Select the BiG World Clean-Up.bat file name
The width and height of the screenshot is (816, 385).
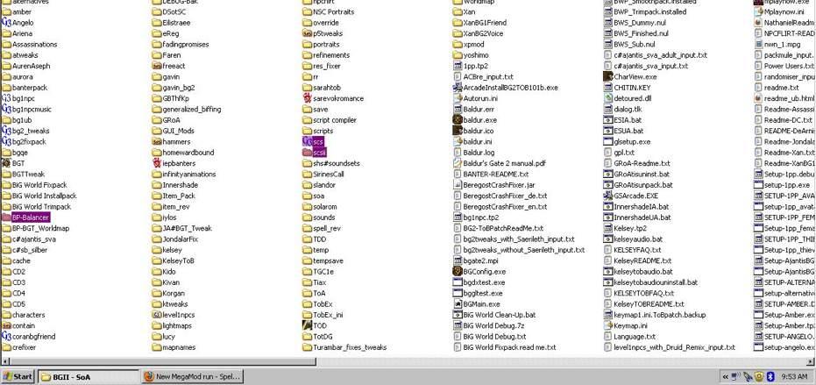[x=500, y=315]
